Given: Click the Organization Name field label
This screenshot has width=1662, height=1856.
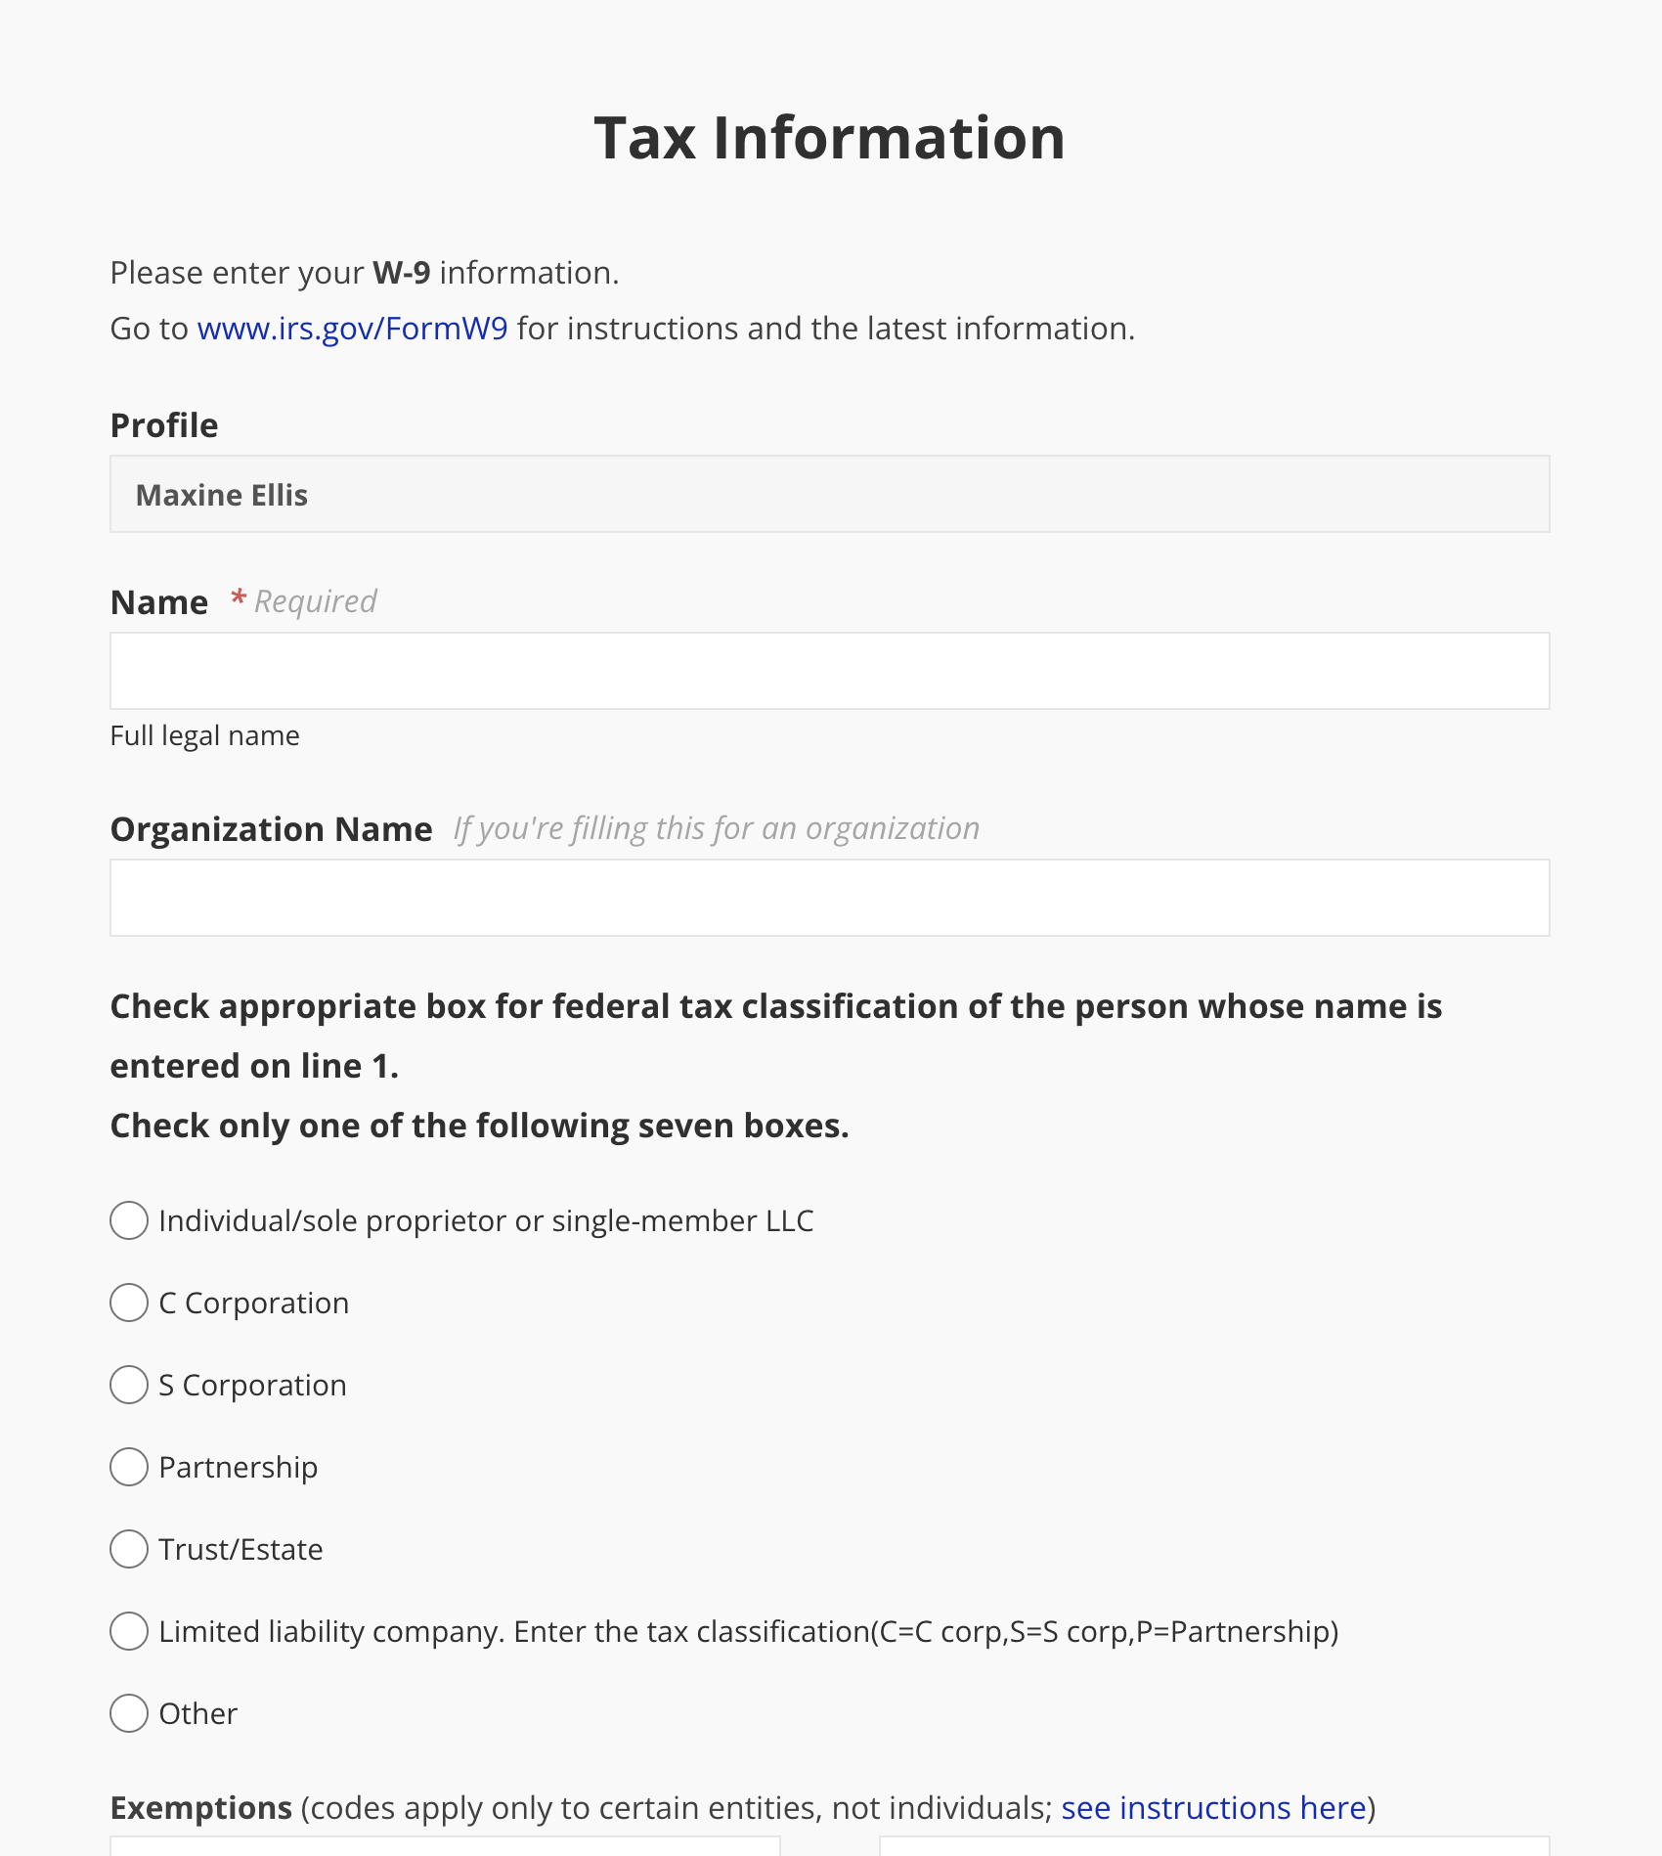Looking at the screenshot, I should coord(271,829).
